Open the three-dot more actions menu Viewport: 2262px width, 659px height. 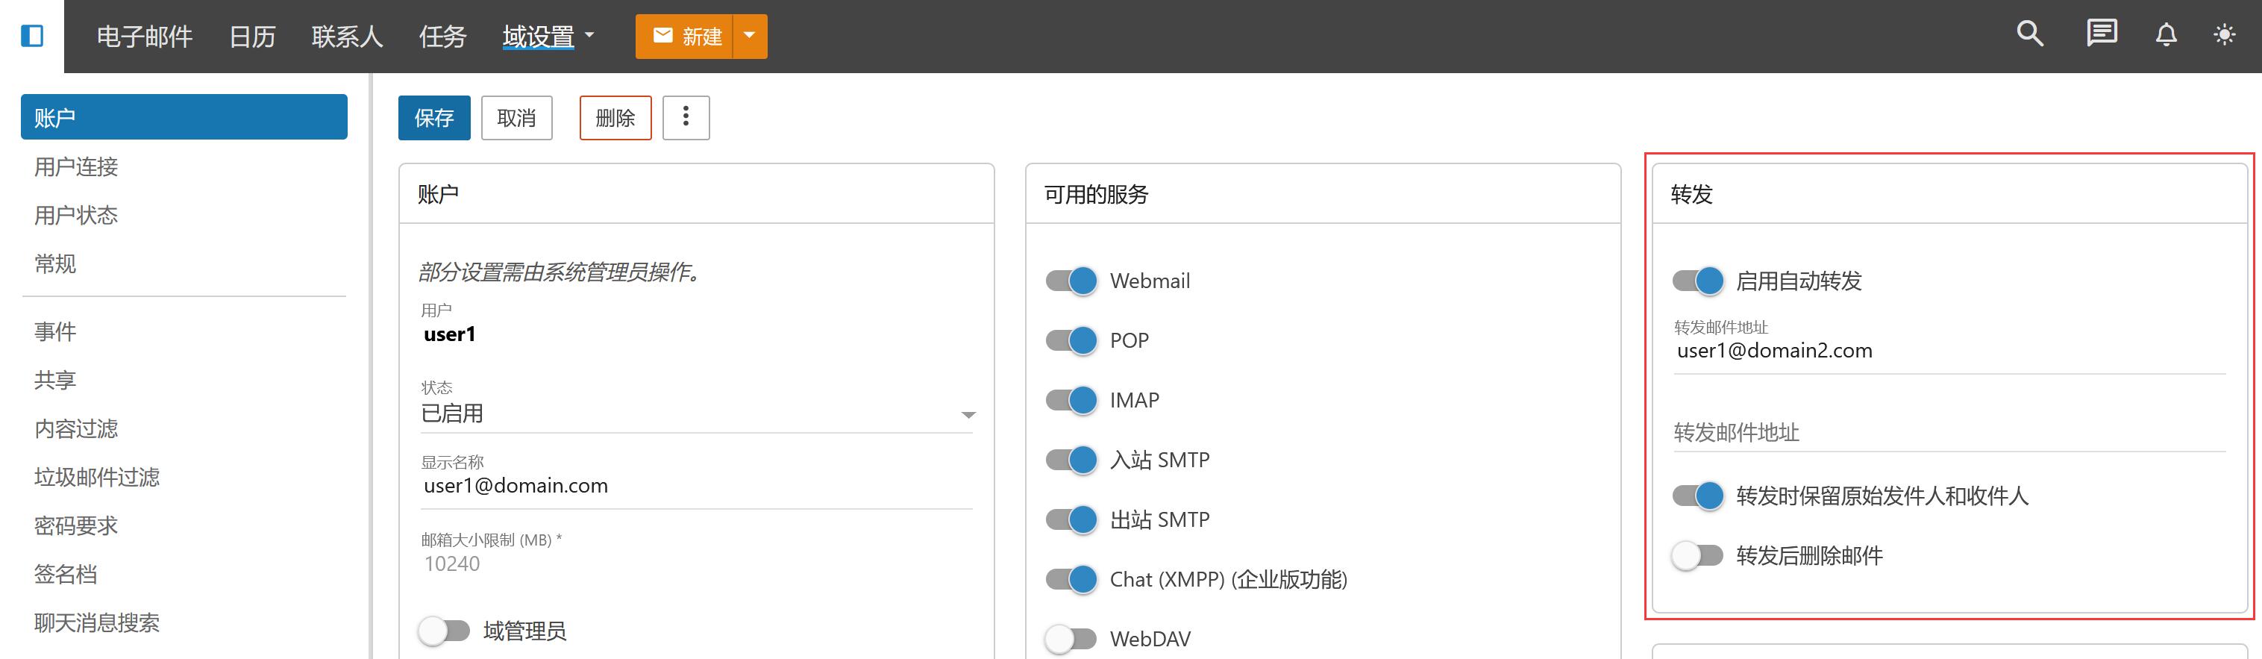(x=686, y=118)
